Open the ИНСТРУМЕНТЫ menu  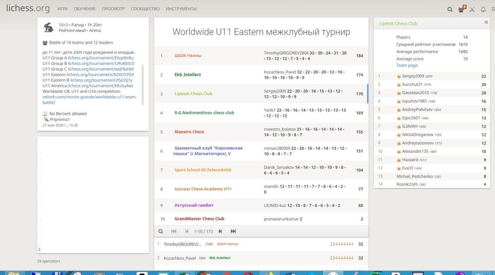[181, 9]
